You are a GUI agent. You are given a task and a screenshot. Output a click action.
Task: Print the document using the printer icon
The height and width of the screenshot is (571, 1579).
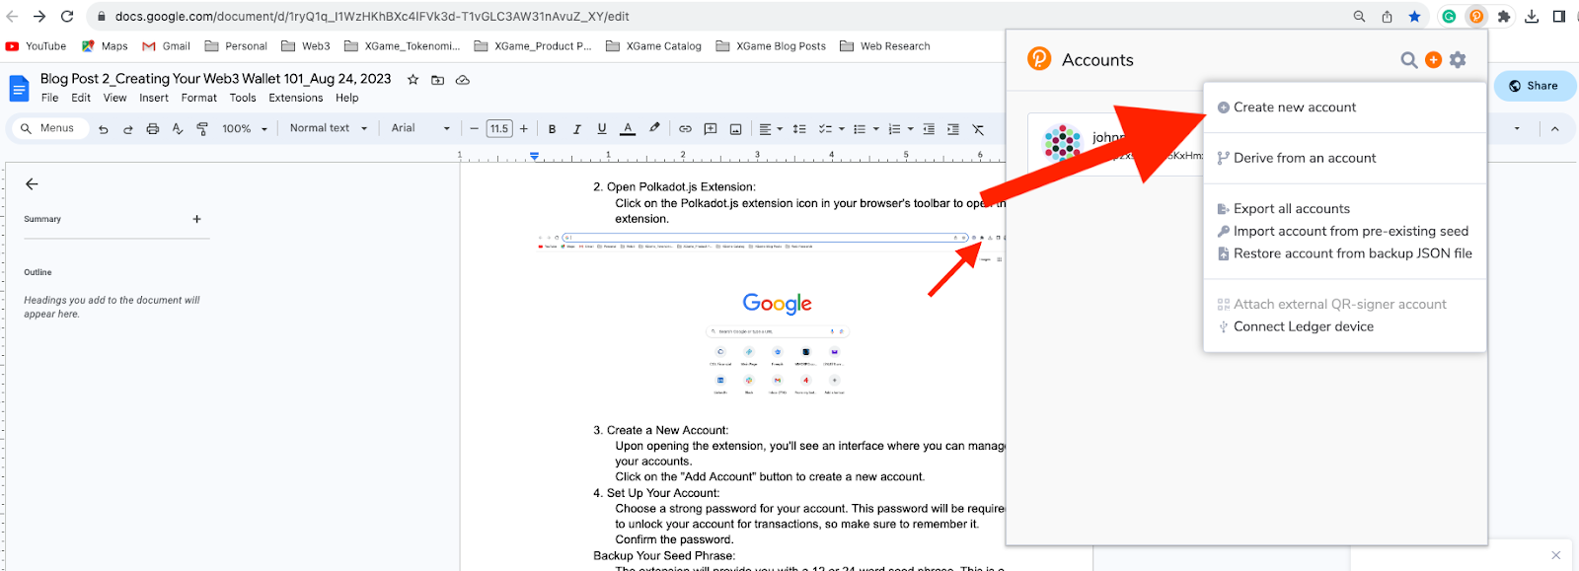pyautogui.click(x=152, y=129)
